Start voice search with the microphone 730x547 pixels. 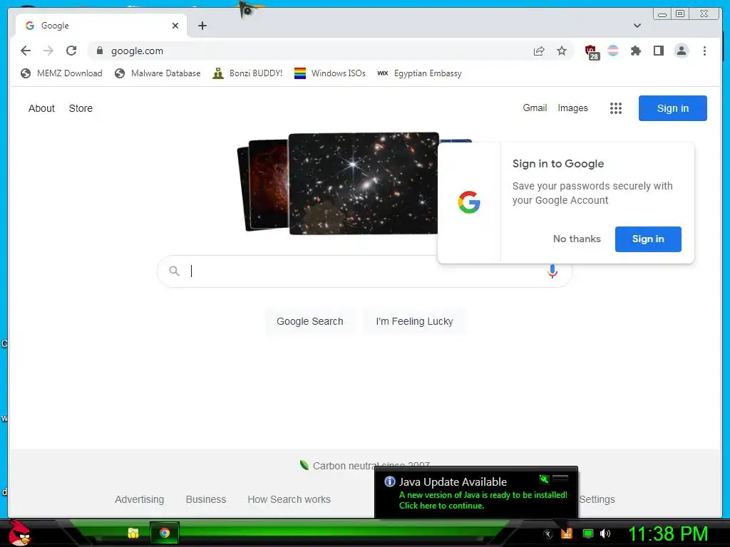click(x=552, y=271)
